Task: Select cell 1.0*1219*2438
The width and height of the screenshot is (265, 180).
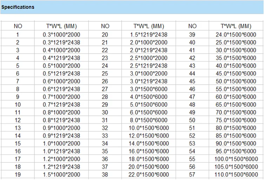Action: click(61, 151)
